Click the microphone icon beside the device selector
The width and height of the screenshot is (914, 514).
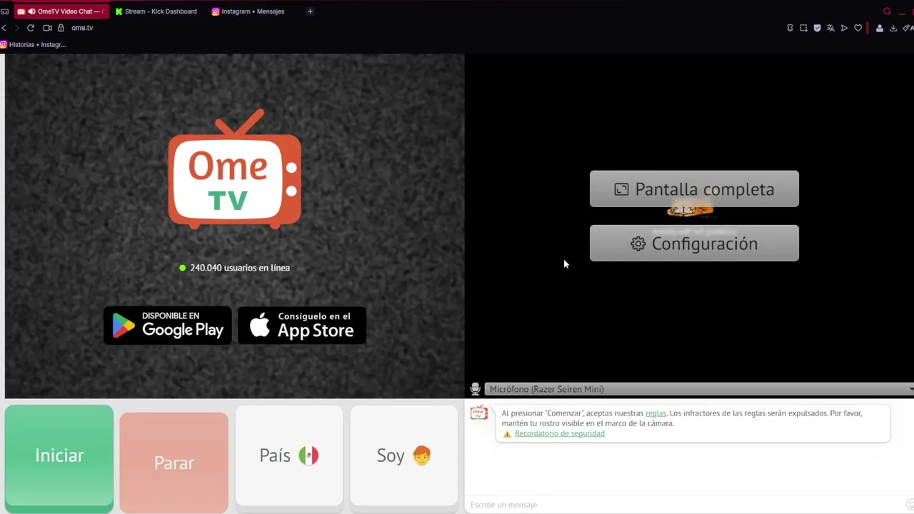pyautogui.click(x=475, y=389)
